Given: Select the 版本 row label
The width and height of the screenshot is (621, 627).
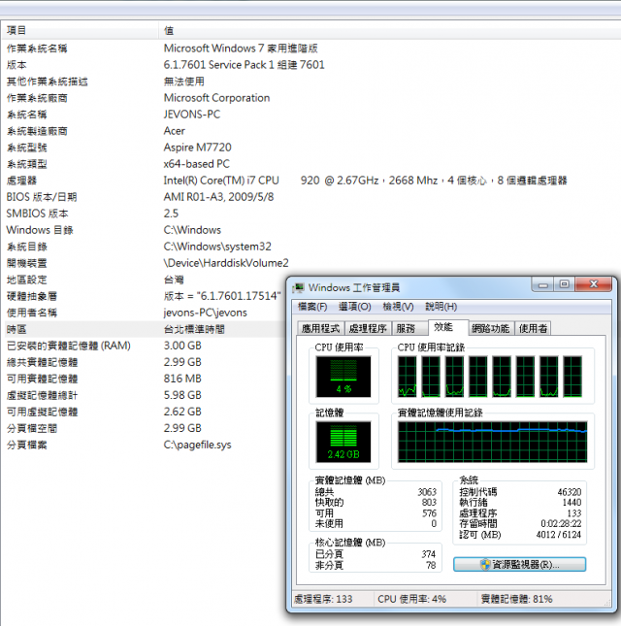Looking at the screenshot, I should [x=16, y=65].
